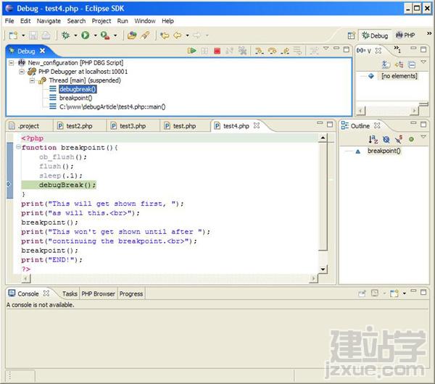Toggle Hide Non-Public Members in Outline
435x384 pixels.
411,139
